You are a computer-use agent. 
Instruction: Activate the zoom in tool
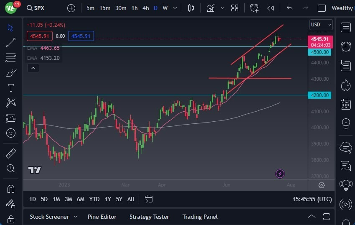(10, 168)
